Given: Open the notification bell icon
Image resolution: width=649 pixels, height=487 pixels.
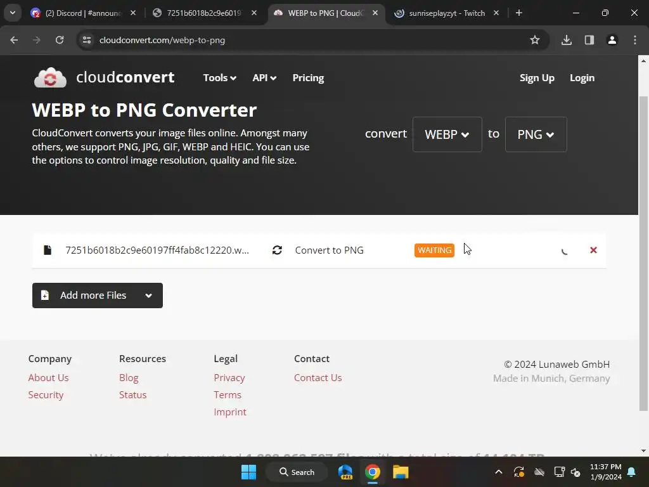Looking at the screenshot, I should point(632,472).
